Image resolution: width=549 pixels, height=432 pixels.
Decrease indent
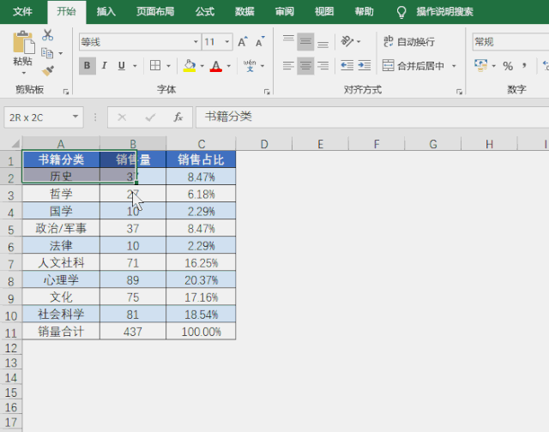[x=347, y=65]
